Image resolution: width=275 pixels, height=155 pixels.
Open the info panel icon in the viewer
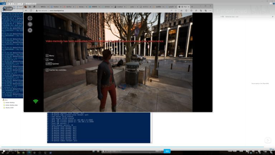coord(30,30)
